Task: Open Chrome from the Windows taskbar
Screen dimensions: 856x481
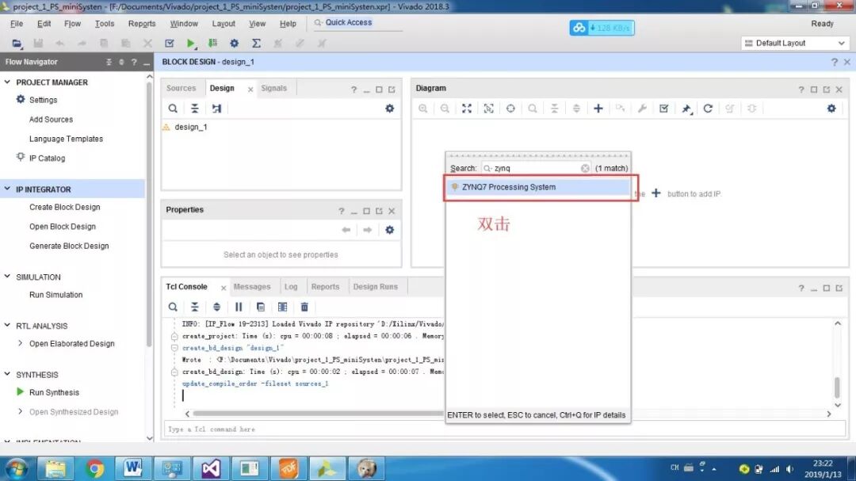Action: [x=94, y=468]
